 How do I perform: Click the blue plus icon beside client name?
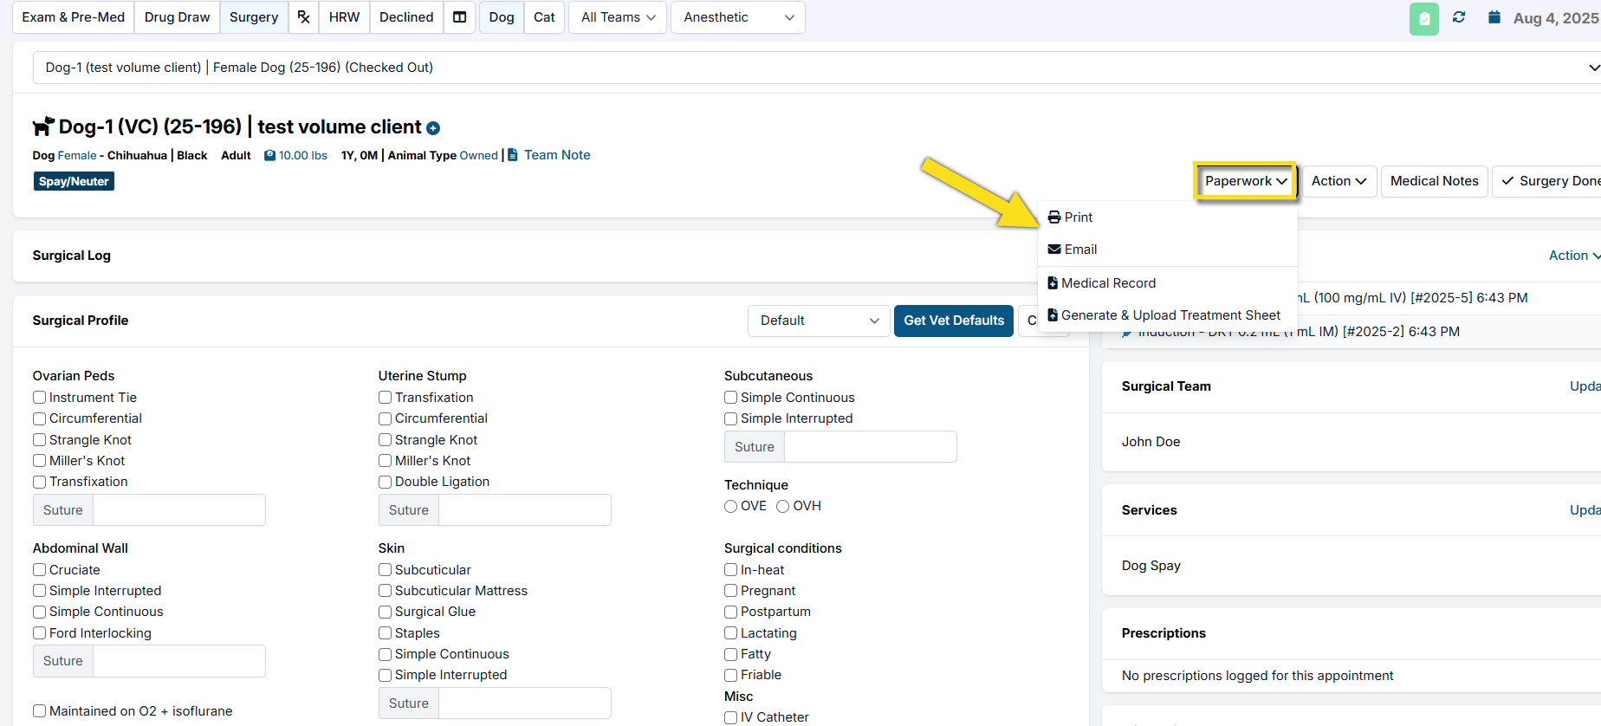[x=433, y=128]
